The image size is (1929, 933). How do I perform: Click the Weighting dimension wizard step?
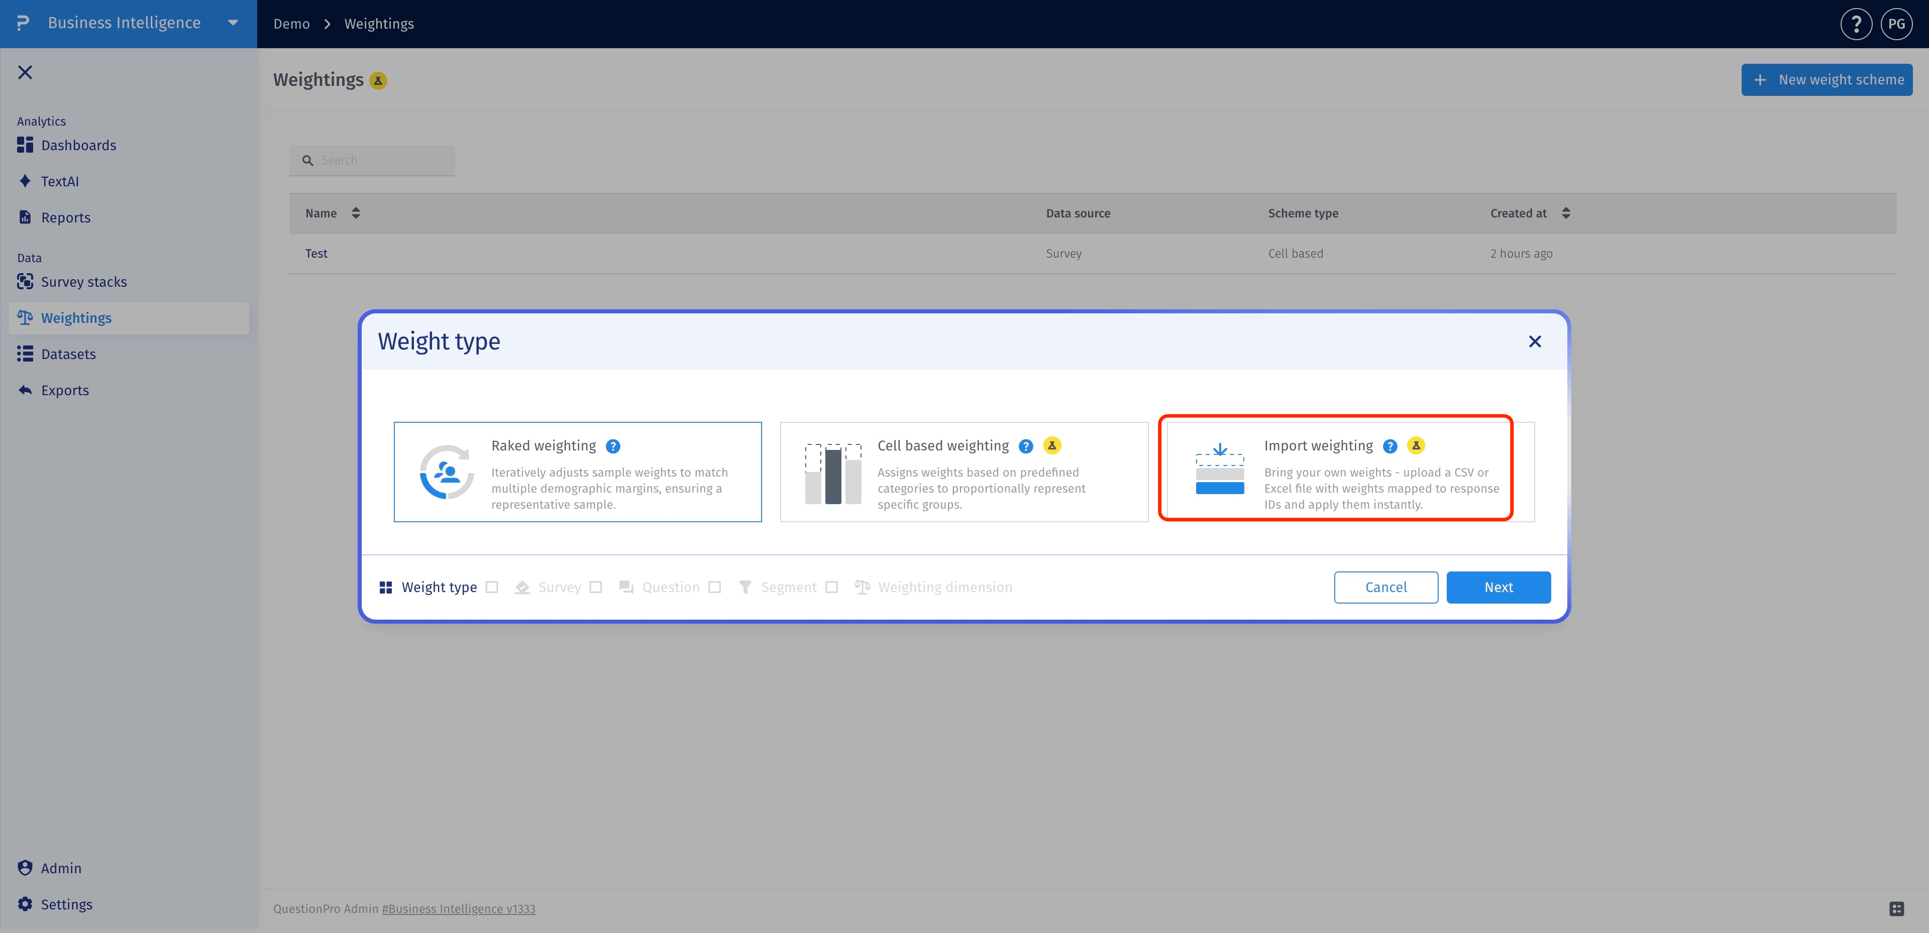[x=933, y=587]
